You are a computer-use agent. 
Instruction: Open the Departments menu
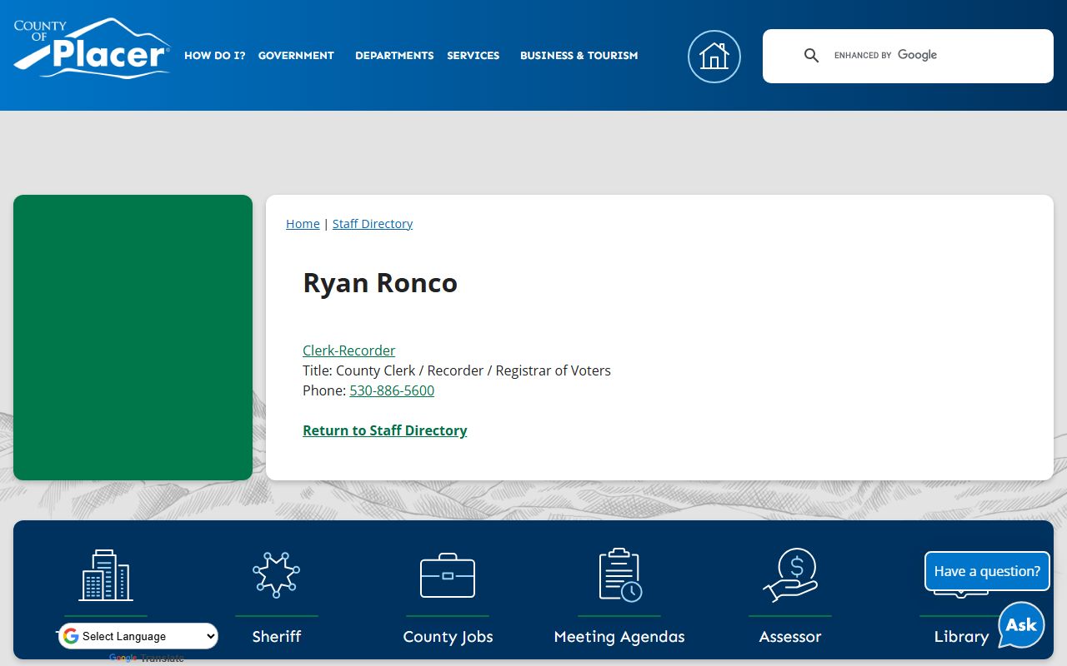[x=394, y=56]
